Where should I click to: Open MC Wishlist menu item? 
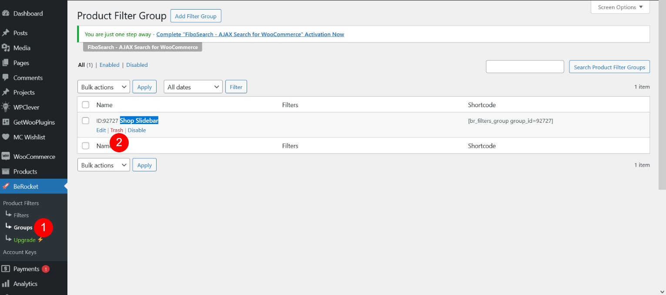click(29, 137)
